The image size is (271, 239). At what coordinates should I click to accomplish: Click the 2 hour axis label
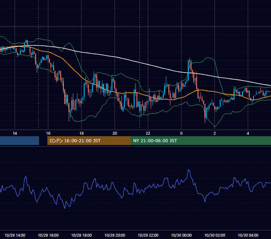(215, 133)
